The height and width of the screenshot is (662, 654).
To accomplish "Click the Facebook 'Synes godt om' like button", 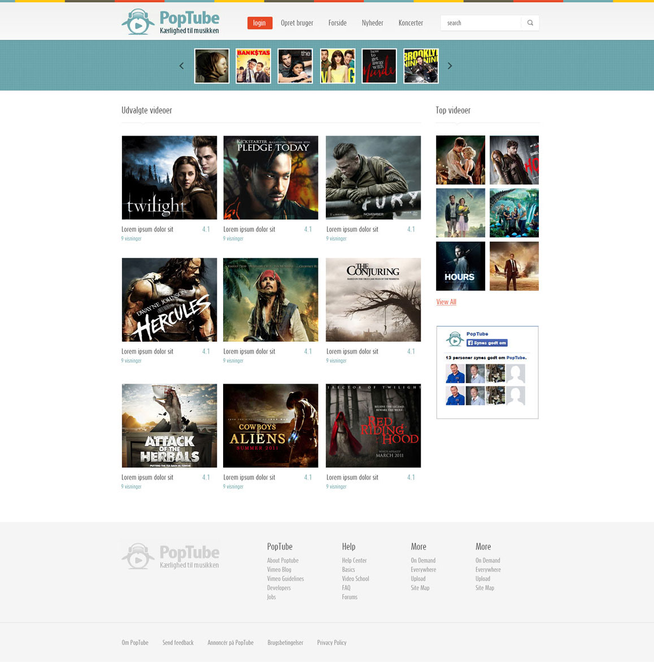I will (x=487, y=343).
